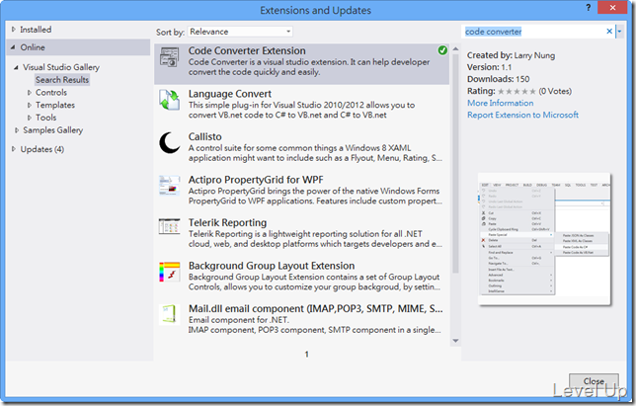Click the Created by: Larry Nung text
The height and width of the screenshot is (406, 636).
click(511, 55)
